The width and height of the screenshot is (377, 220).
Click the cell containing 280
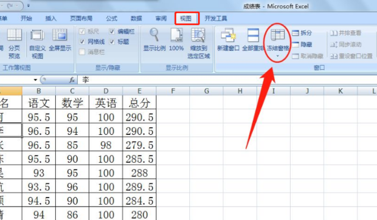coord(139,214)
